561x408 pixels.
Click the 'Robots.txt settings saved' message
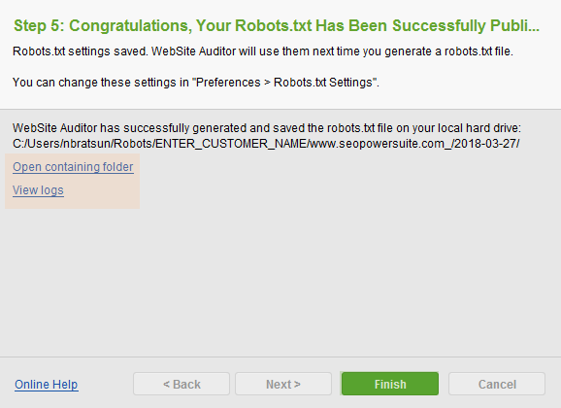(x=263, y=51)
